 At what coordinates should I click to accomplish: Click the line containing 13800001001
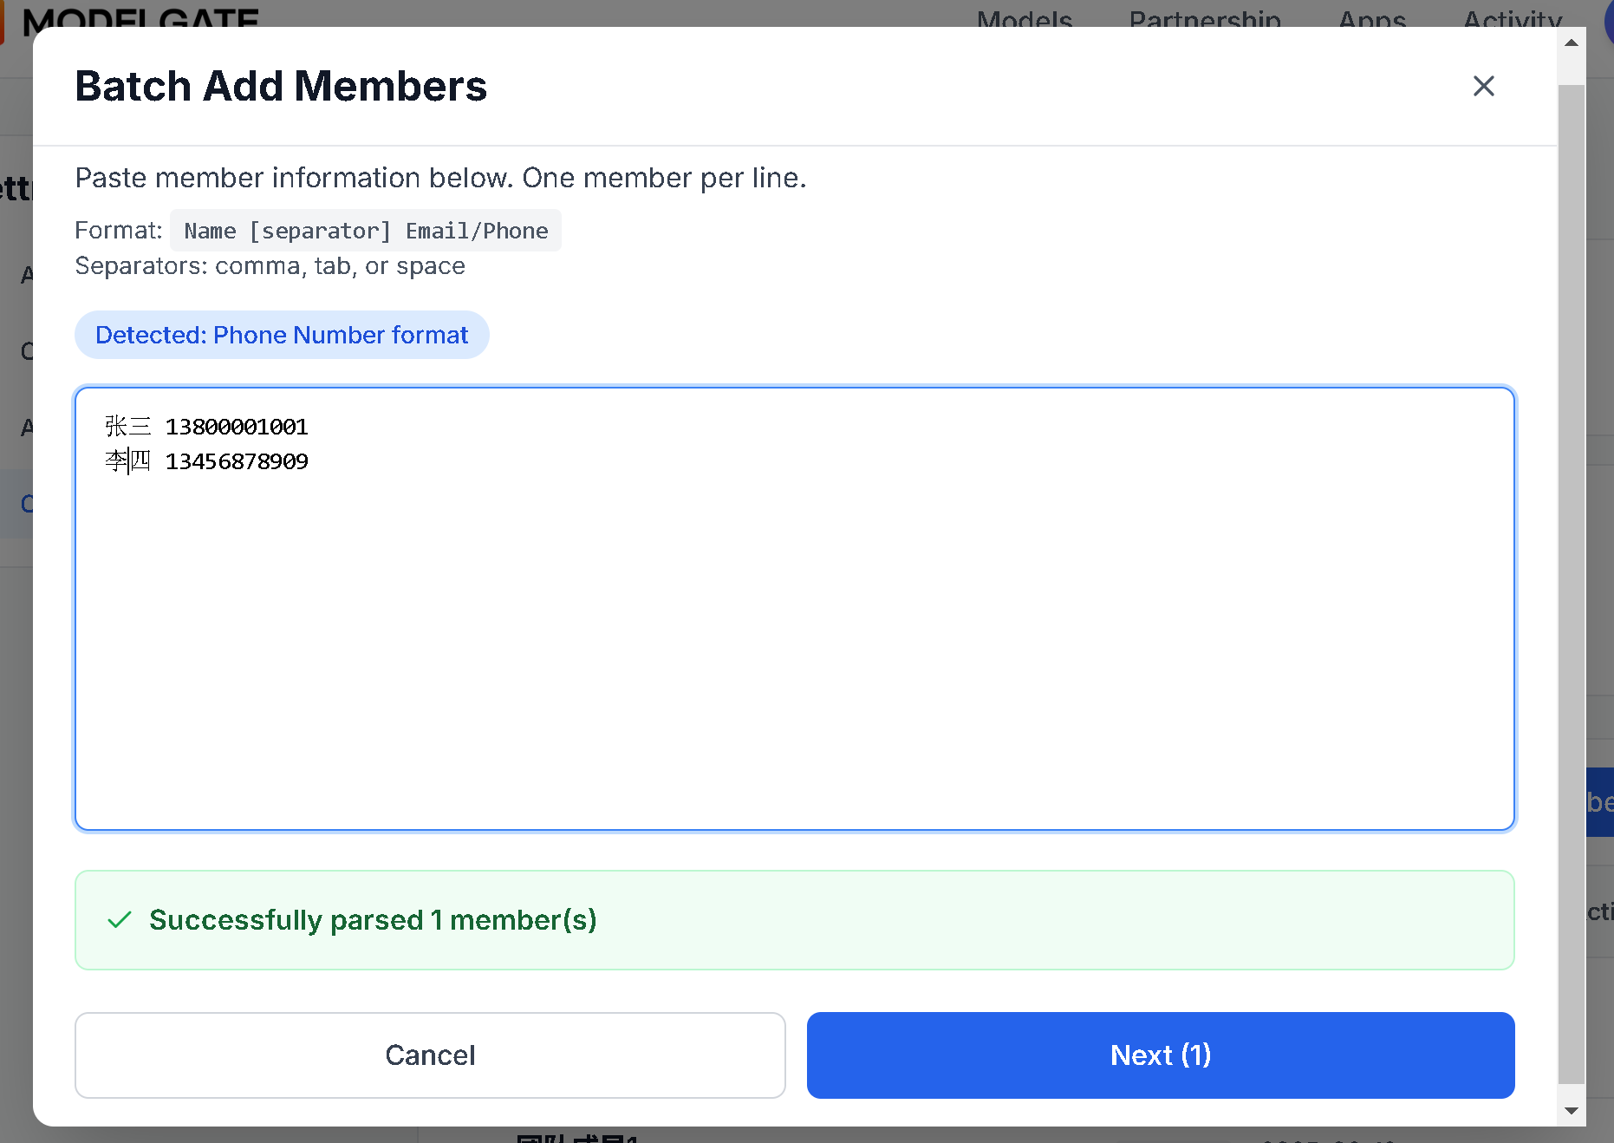(x=236, y=427)
